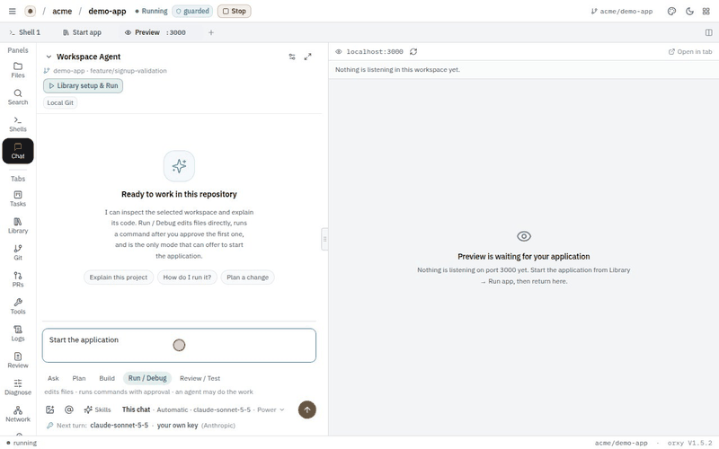Viewport: 719px width, 449px height.
Task: Click the next turn key icon
Action: (x=50, y=425)
